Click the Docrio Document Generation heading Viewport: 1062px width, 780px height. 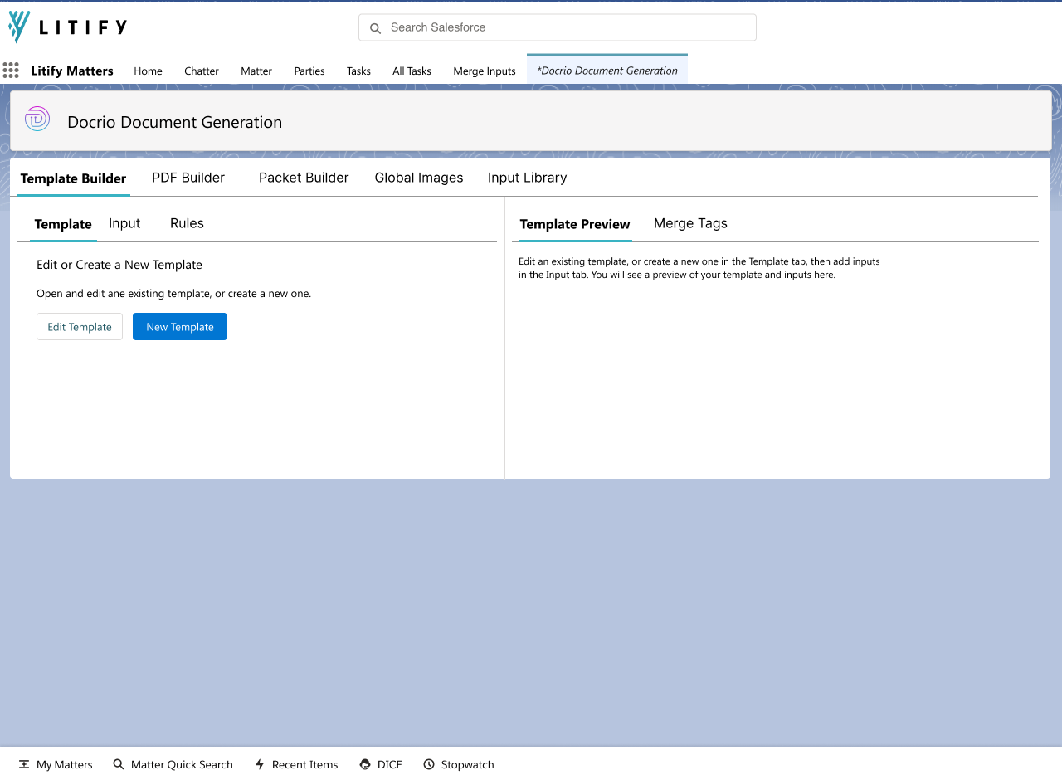(174, 123)
